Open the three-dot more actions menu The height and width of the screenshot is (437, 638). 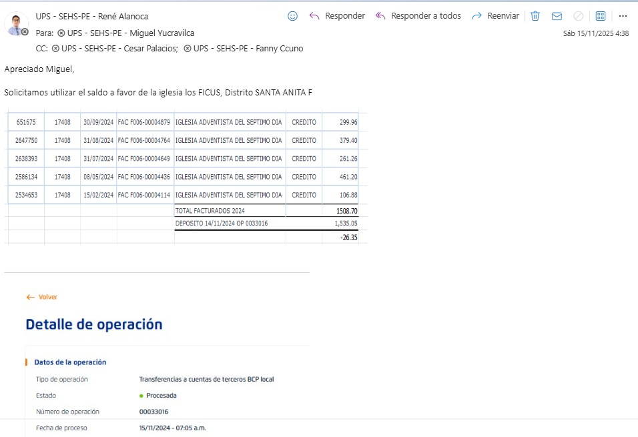pos(623,16)
